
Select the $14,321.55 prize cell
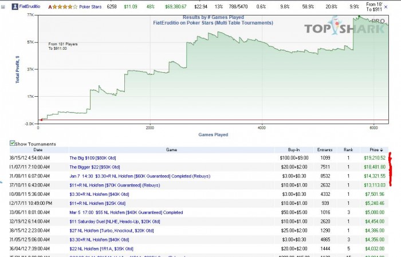375,176
